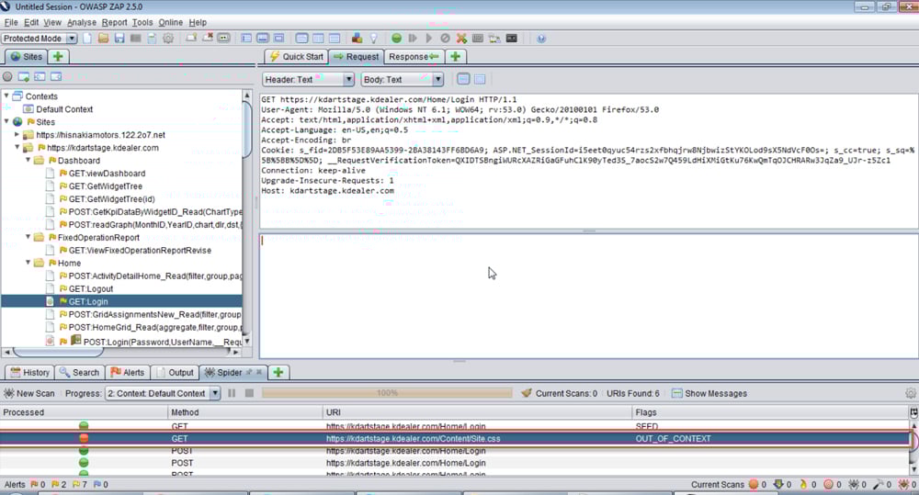Open the Protected Mode dropdown
The width and height of the screenshot is (919, 495).
tap(72, 39)
